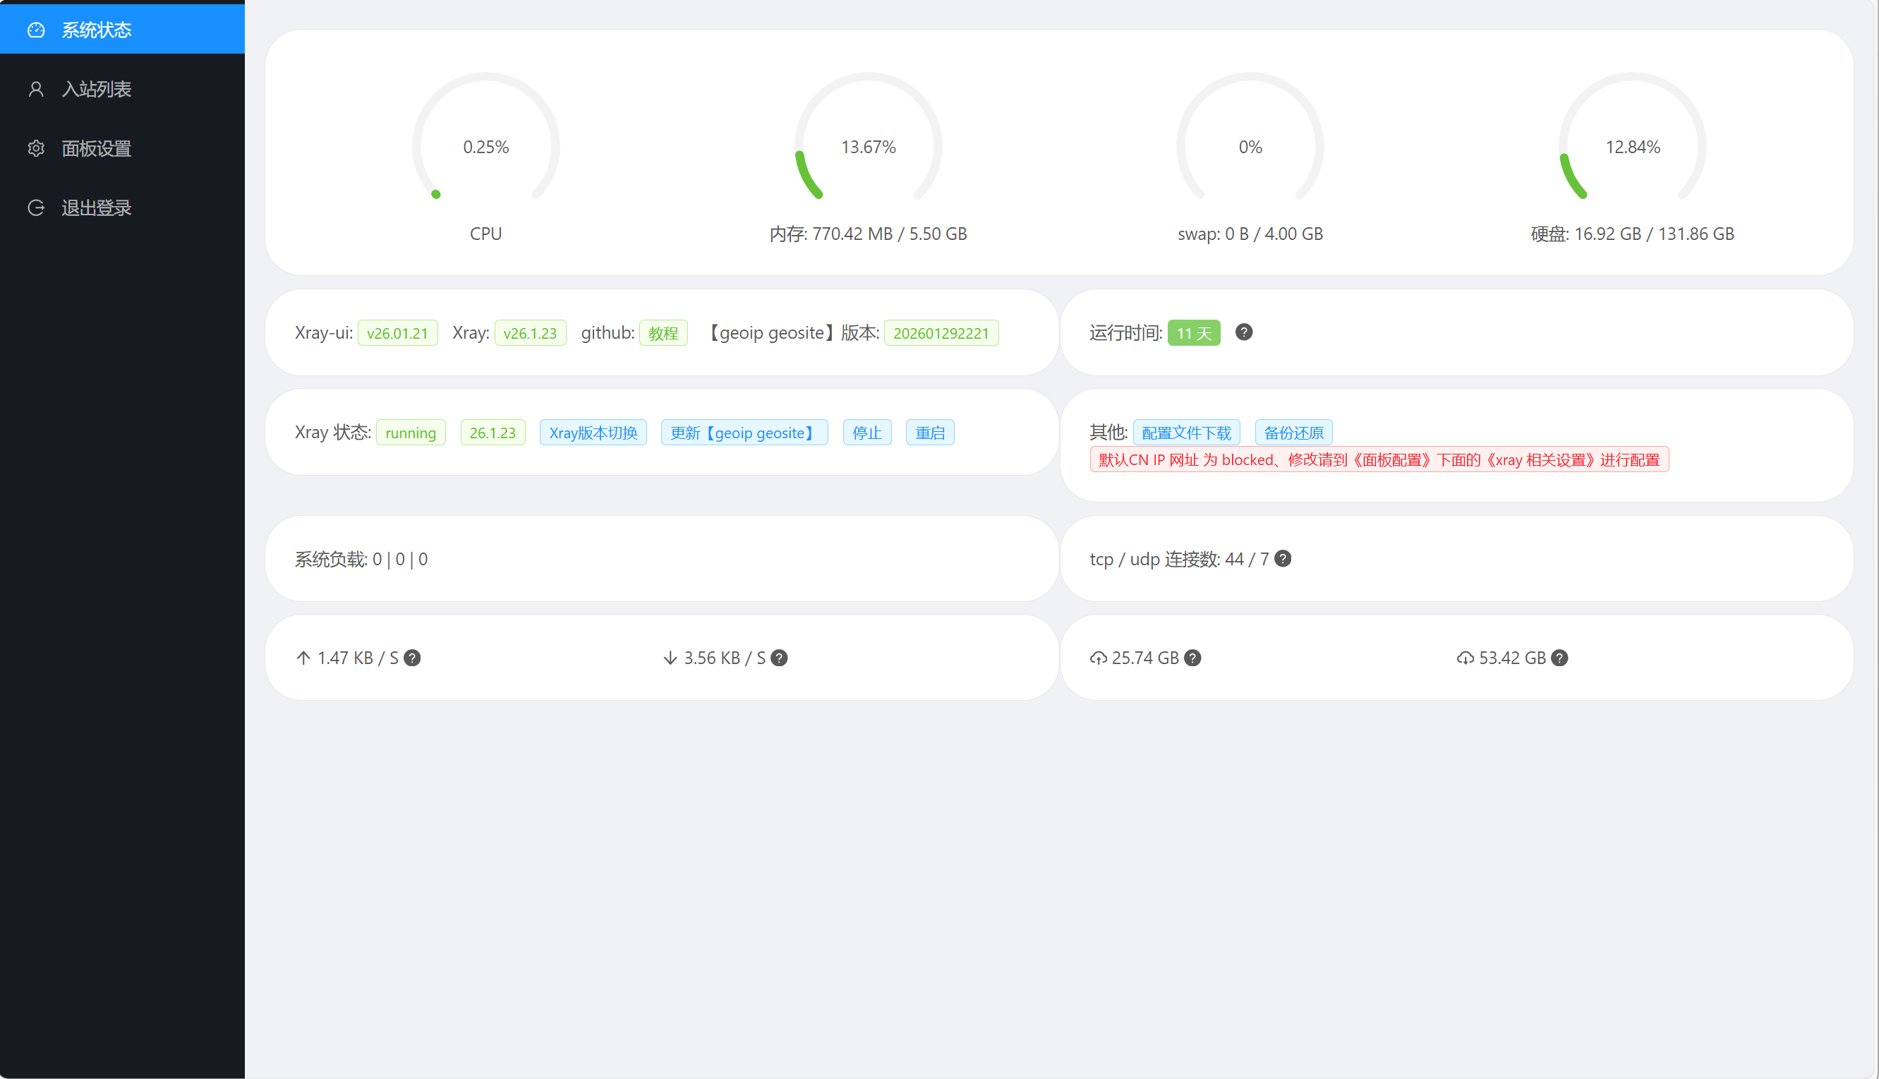Click the Xray version tag v26.1.23

click(x=531, y=333)
